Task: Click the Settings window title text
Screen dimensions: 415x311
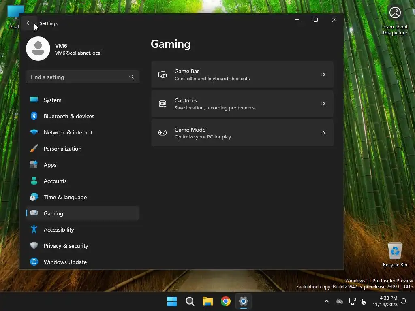Action: point(49,23)
